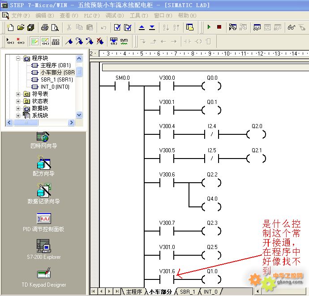
Task: Click tree panel scroll down arrow
Action: tap(79, 115)
